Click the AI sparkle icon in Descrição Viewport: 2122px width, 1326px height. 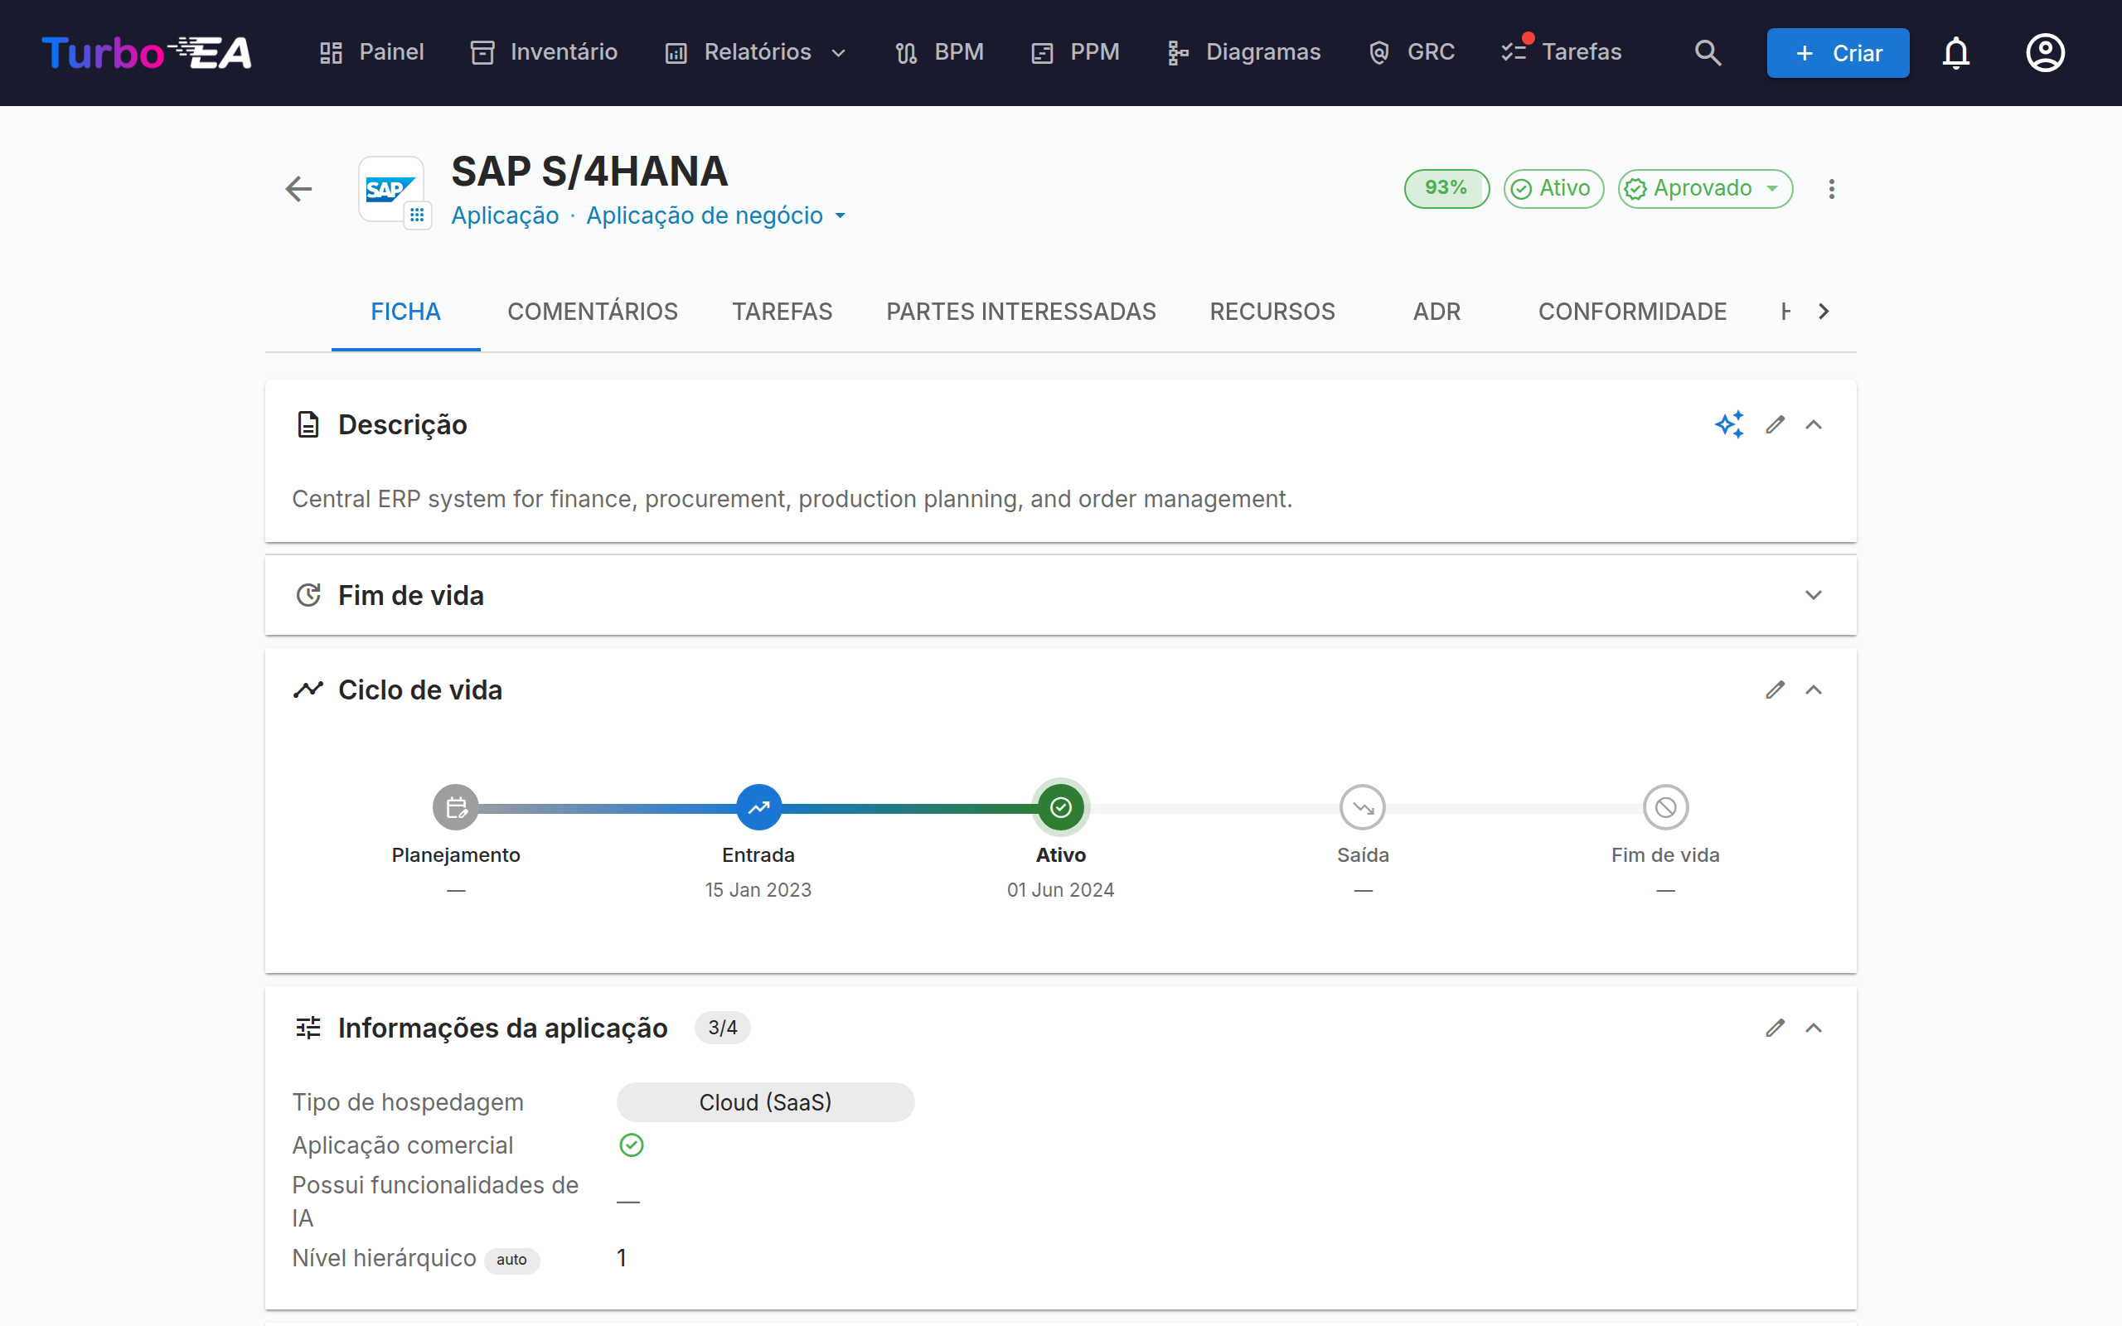[x=1729, y=424]
